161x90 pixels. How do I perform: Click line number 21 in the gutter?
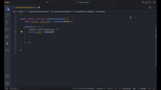click(15, 42)
